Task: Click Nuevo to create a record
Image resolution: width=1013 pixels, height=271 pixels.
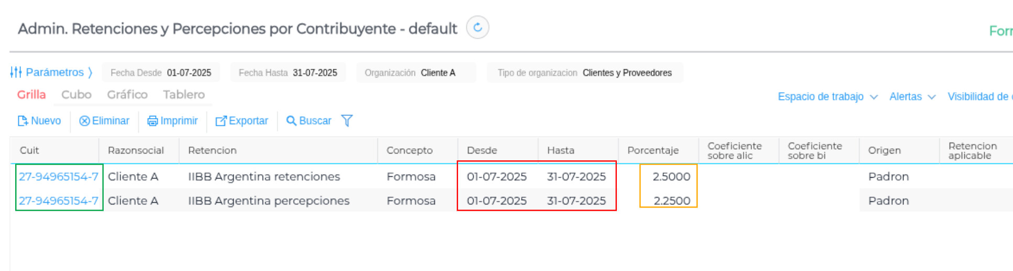Action: click(39, 121)
